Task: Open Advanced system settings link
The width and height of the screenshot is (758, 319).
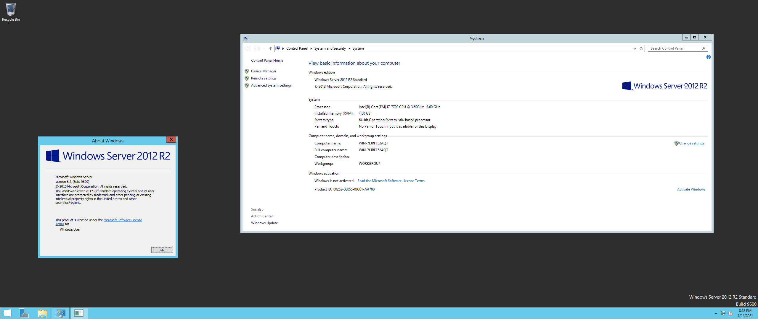Action: tap(271, 85)
